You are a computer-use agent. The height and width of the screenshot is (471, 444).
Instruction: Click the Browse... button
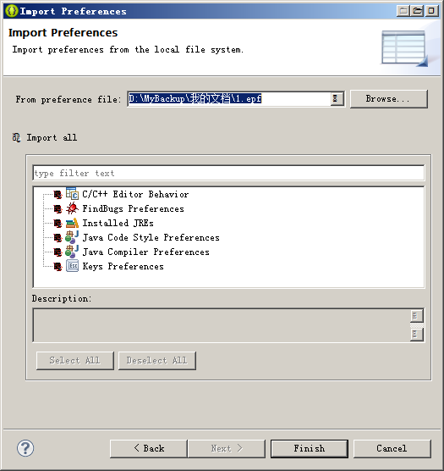(388, 98)
